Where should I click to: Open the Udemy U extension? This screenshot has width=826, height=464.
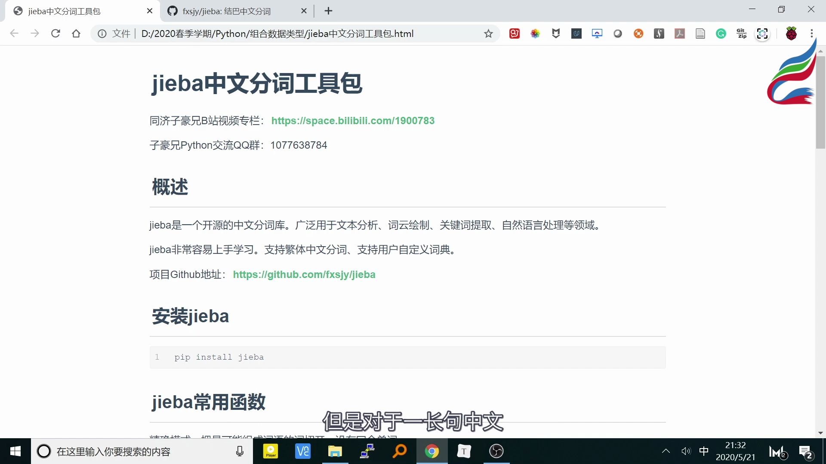coord(576,34)
